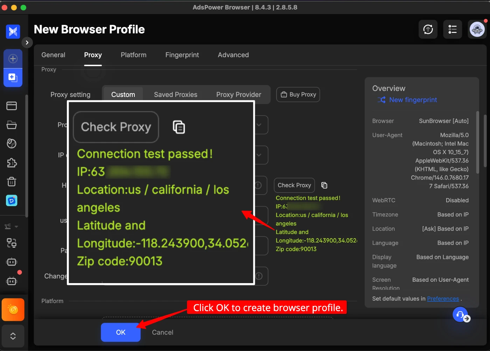The height and width of the screenshot is (351, 490).
Task: Open the Fingerprint tab
Action: (182, 55)
